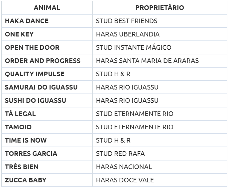Viewport: 228px width, 188px height.
Task: Select owner STUD BEST FRIENDS
Action: coord(127,21)
